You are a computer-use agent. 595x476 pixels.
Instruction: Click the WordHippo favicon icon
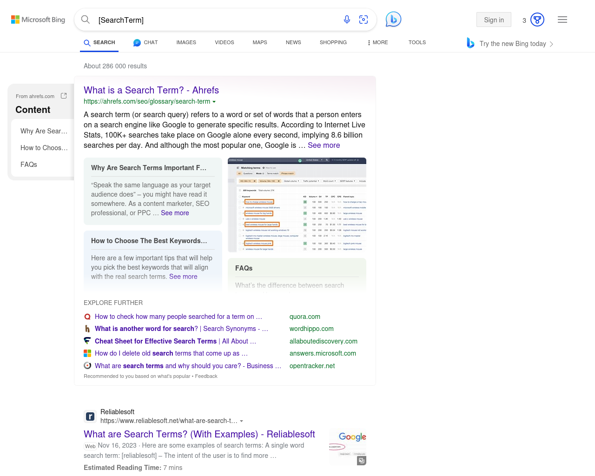tap(87, 329)
